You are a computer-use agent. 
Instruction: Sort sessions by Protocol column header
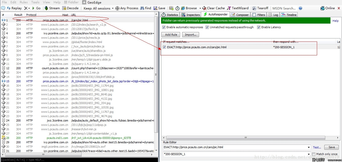pos(31,15)
